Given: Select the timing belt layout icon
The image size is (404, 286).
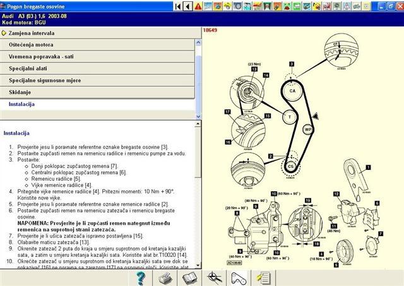Looking at the screenshot, I should [239, 278].
